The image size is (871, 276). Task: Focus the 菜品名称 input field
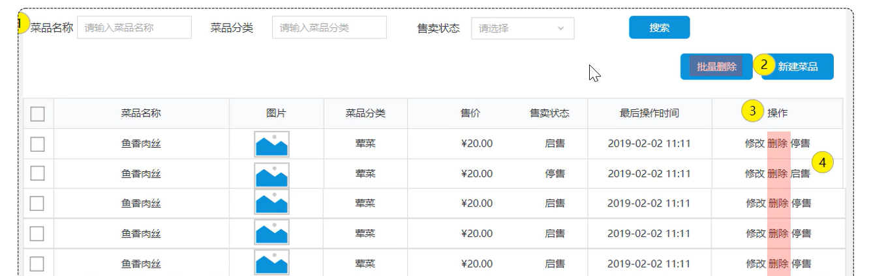tap(134, 27)
